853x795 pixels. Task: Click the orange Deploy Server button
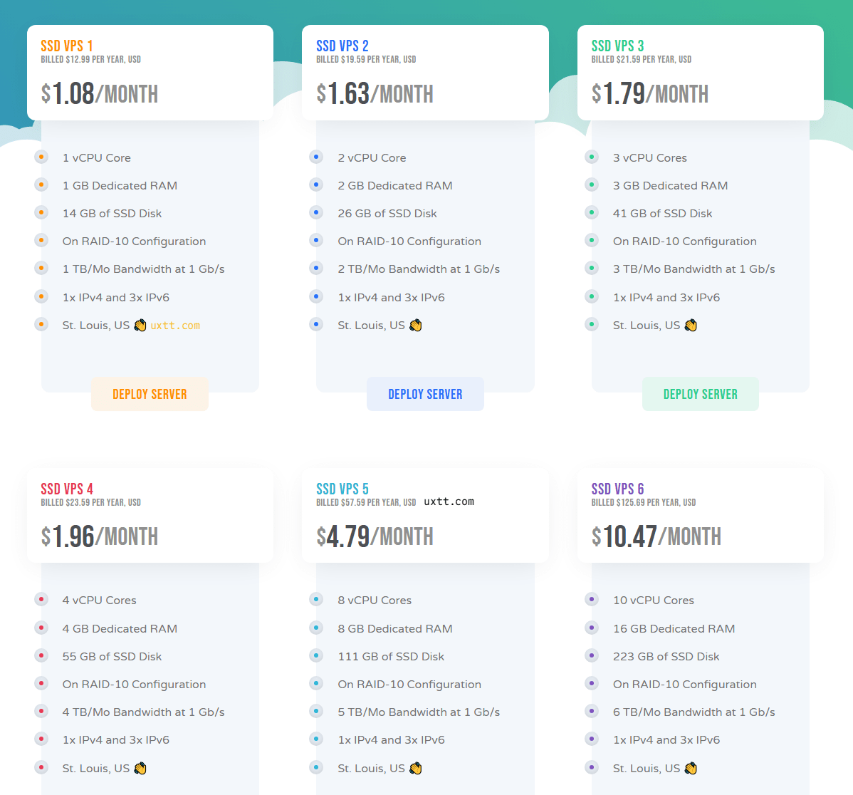tap(150, 394)
